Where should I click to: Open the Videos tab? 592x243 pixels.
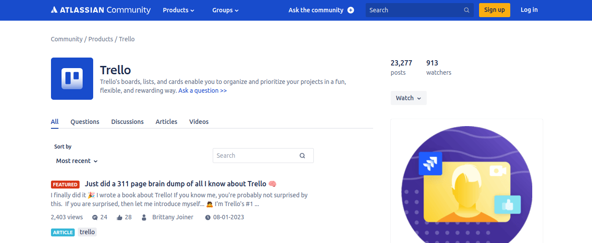click(x=199, y=122)
